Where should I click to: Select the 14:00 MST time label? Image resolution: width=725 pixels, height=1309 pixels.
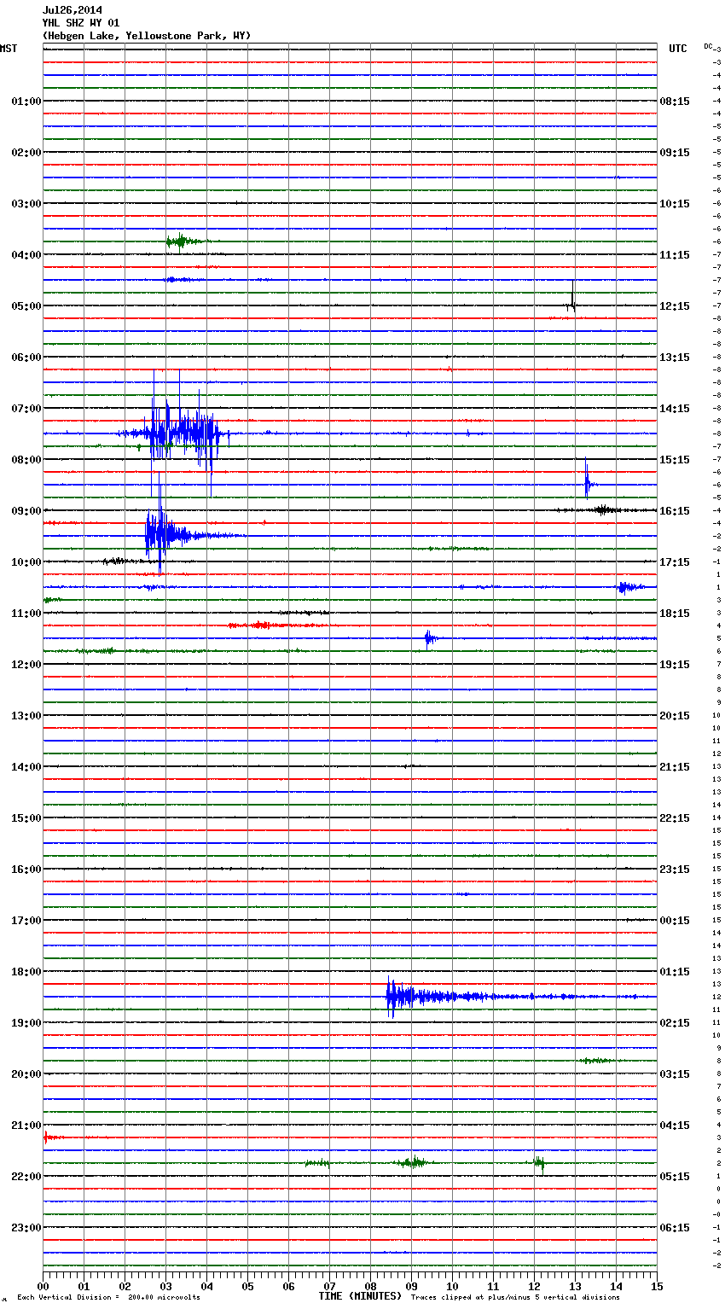tap(26, 766)
